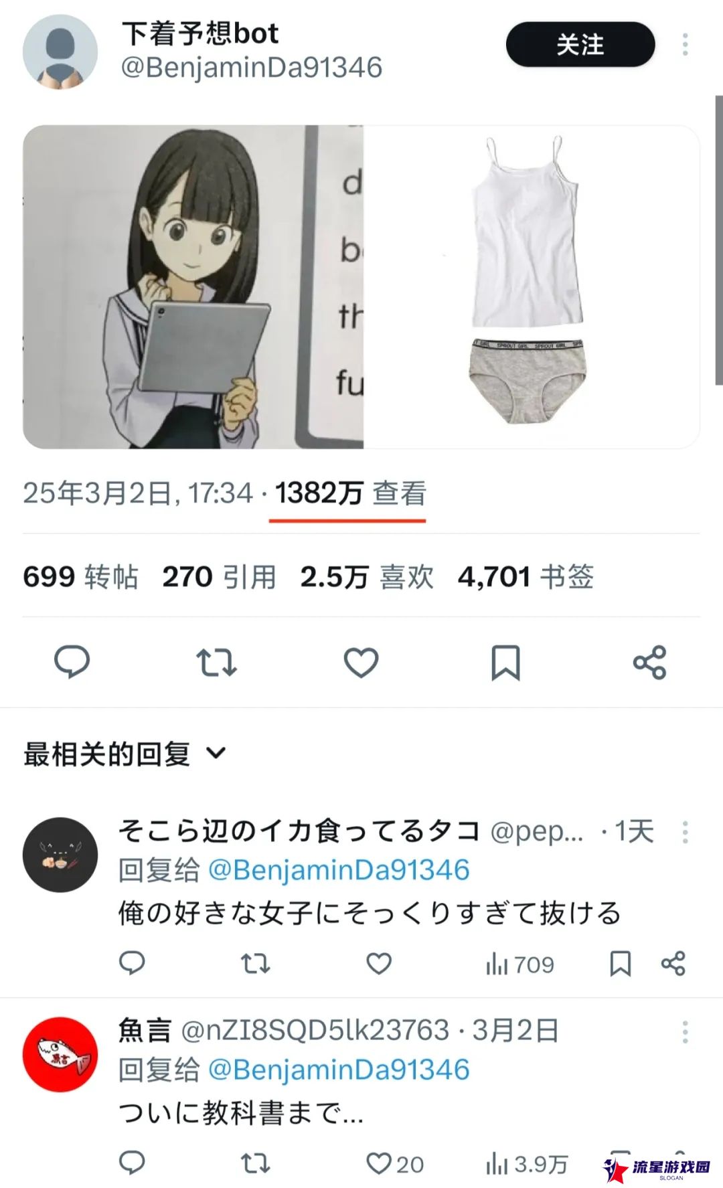Click the 关注 follow button
This screenshot has height=1188, width=723.
580,44
